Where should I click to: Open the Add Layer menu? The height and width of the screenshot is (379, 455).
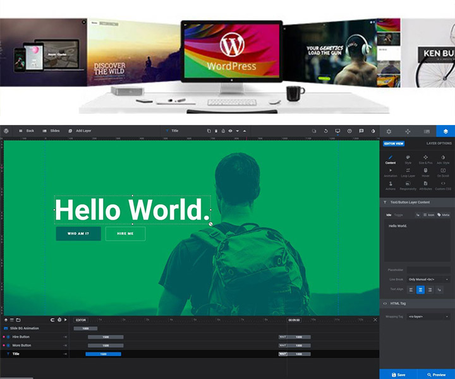(80, 131)
